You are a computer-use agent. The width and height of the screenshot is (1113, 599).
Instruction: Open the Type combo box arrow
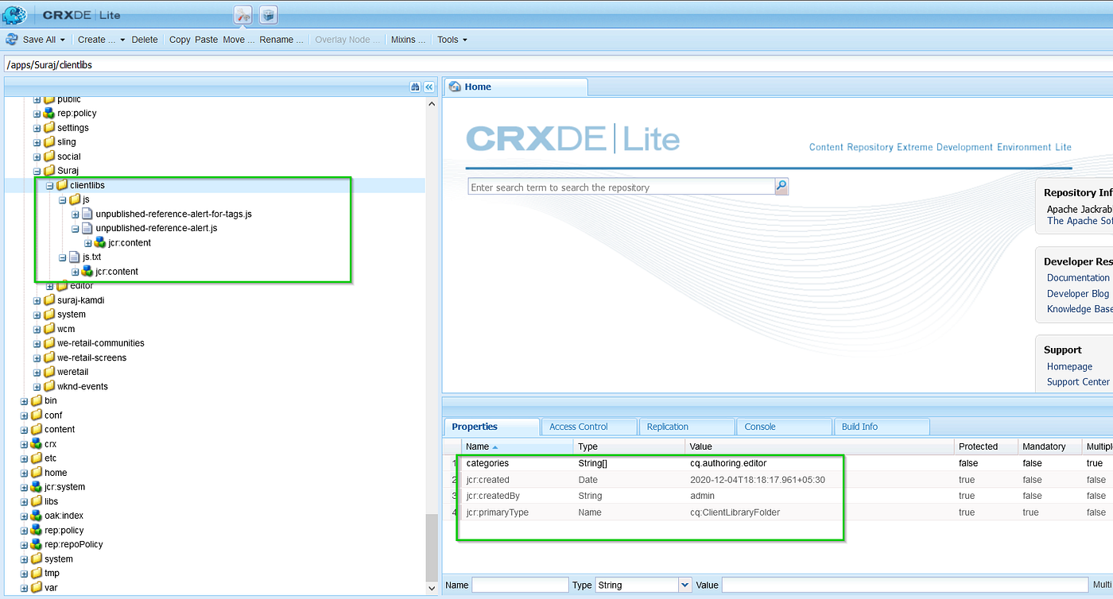[x=685, y=585]
